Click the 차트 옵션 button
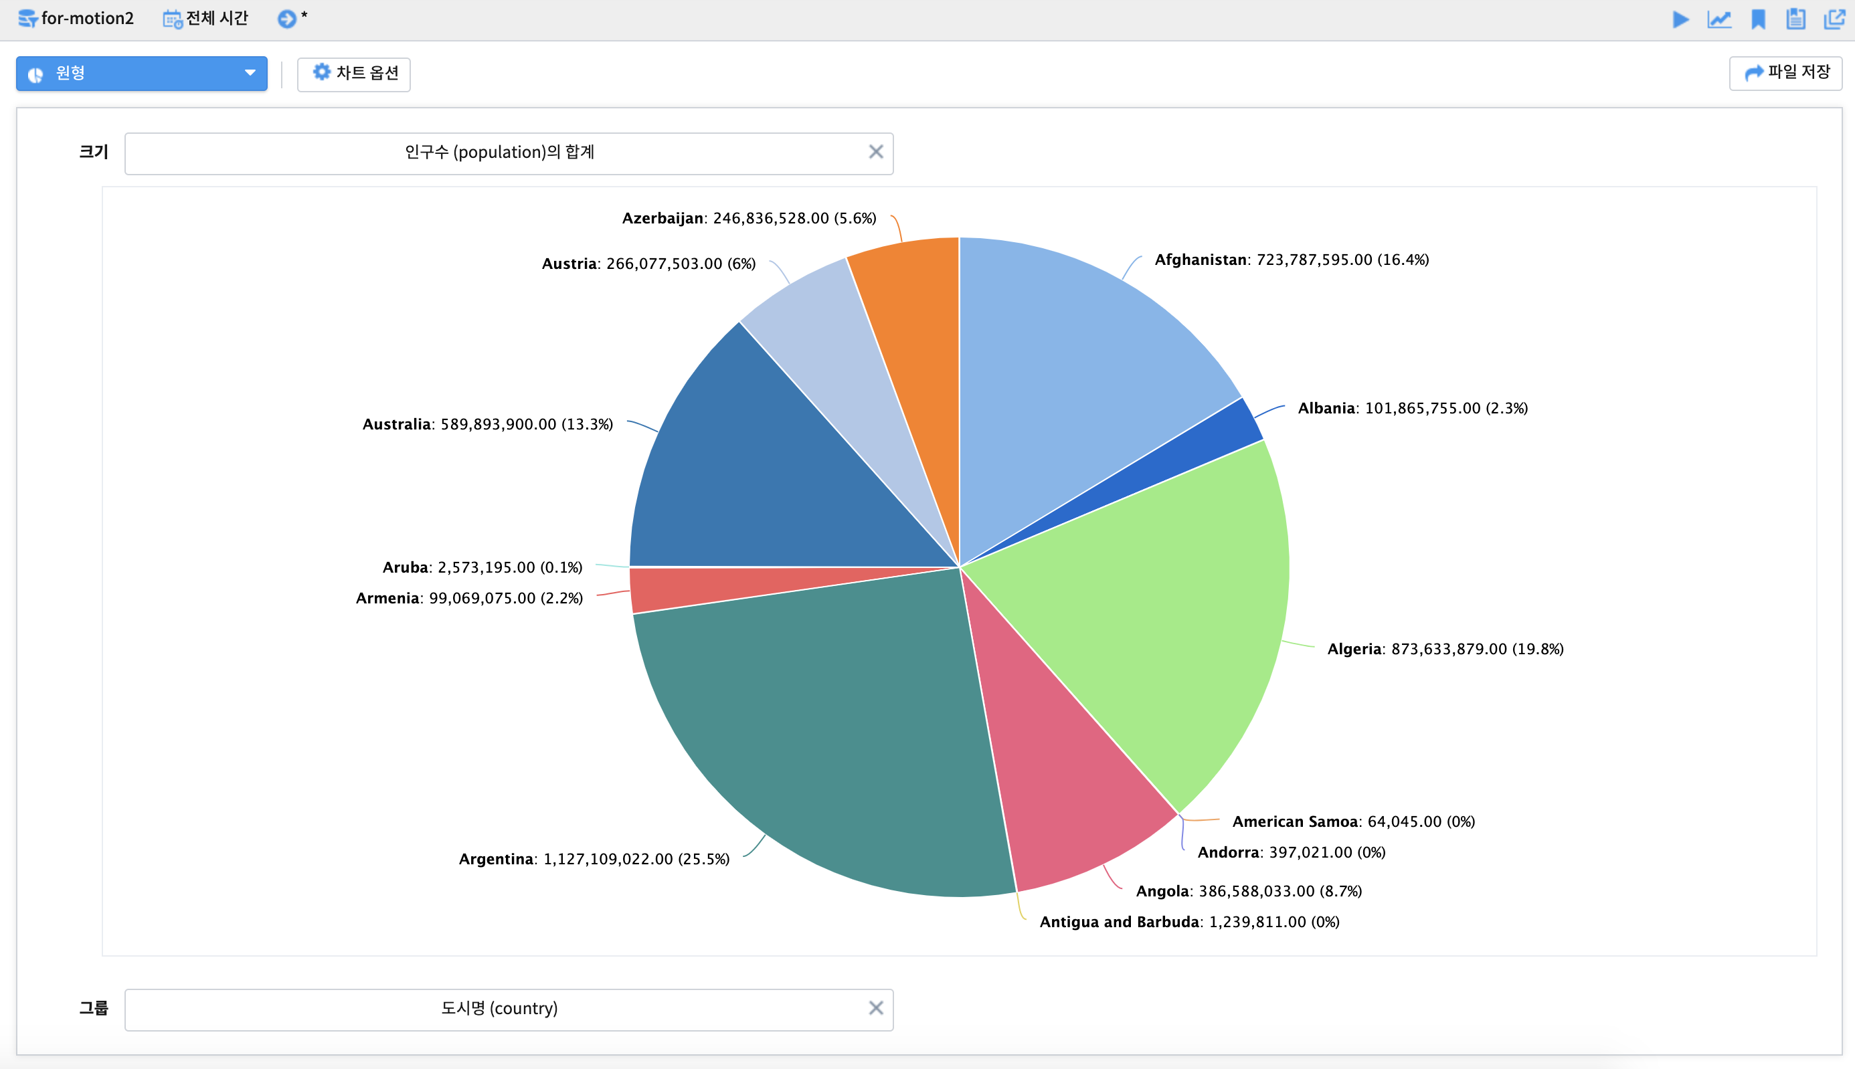 coord(354,74)
